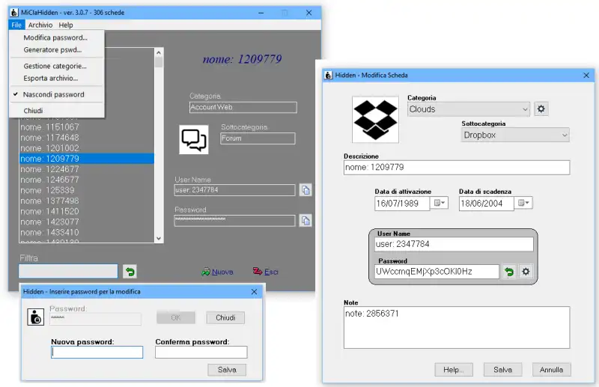Select list row nome: 1224677

click(x=87, y=169)
